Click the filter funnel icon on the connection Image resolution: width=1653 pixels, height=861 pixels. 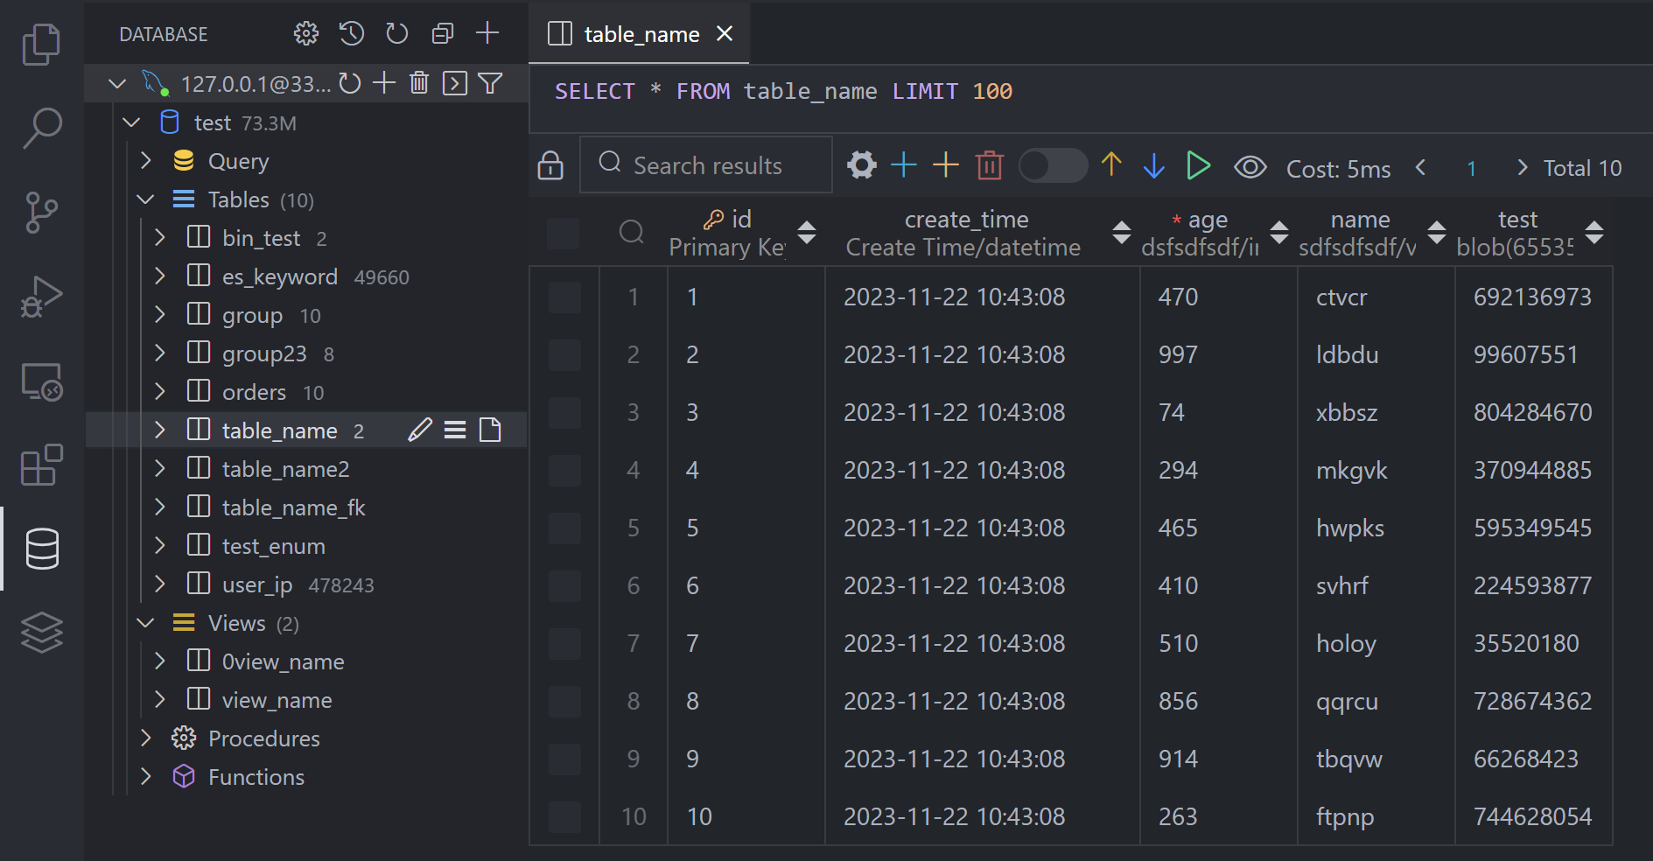pos(490,84)
